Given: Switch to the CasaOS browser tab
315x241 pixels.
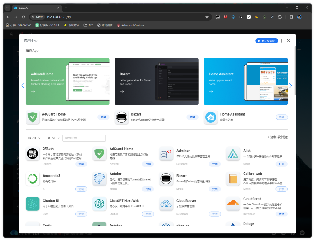Looking at the screenshot, I should 36,8.
